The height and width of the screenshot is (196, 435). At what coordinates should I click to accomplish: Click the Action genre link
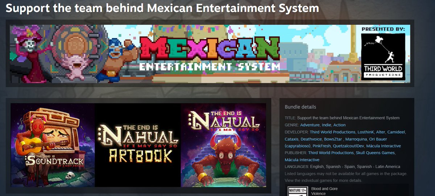coord(340,125)
